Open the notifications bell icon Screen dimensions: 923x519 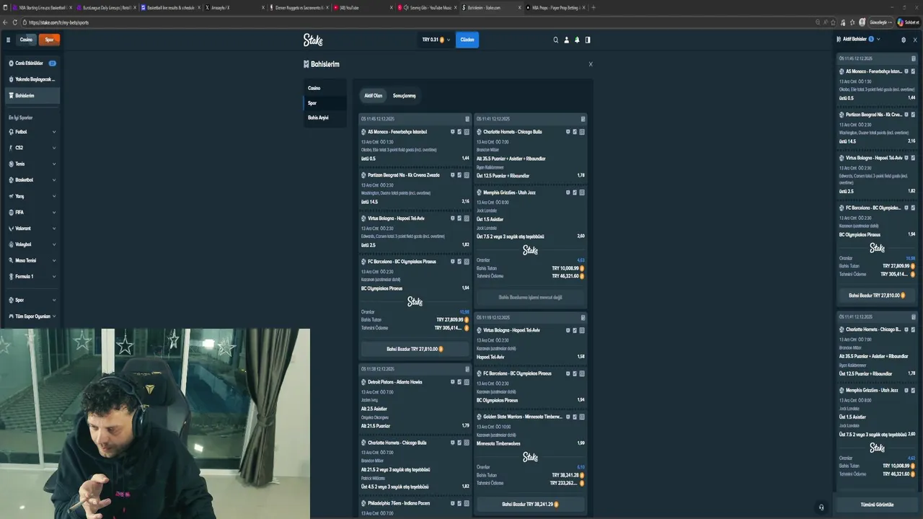coord(577,40)
